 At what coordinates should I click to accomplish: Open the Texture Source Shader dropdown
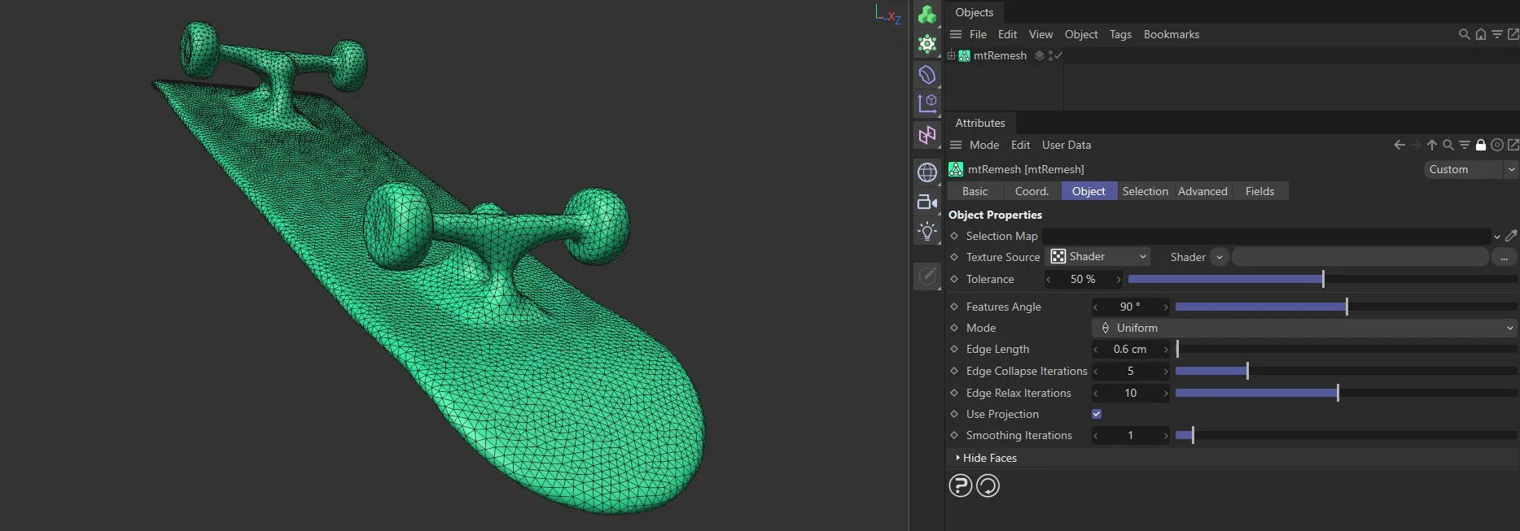(x=1097, y=257)
